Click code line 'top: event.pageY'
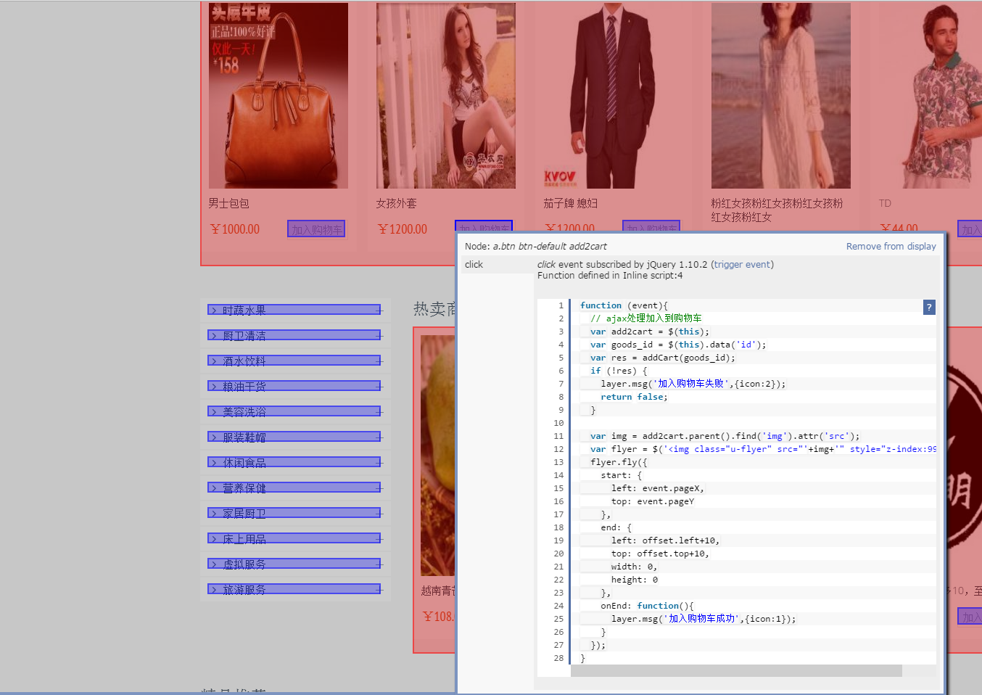Viewport: 982px width, 695px height. pos(653,501)
